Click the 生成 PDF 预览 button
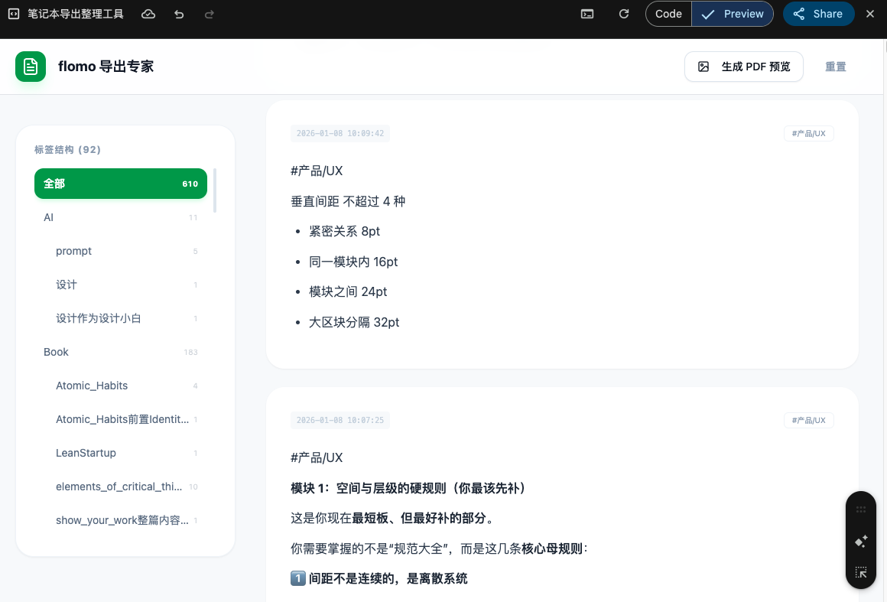The height and width of the screenshot is (602, 887). [x=743, y=67]
